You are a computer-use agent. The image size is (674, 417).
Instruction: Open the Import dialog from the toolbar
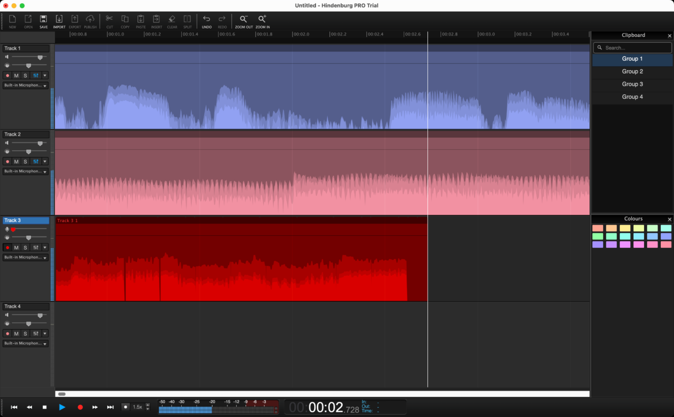pyautogui.click(x=59, y=21)
